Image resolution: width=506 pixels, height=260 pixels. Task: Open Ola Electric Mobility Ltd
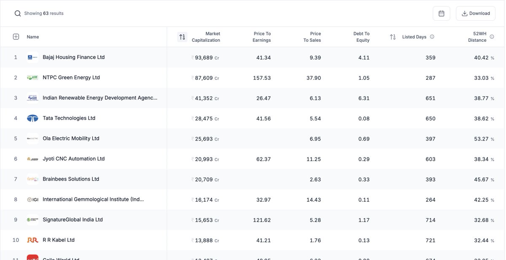tap(71, 138)
